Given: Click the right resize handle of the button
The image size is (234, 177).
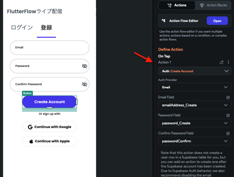Looking at the screenshot, I should [77, 102].
